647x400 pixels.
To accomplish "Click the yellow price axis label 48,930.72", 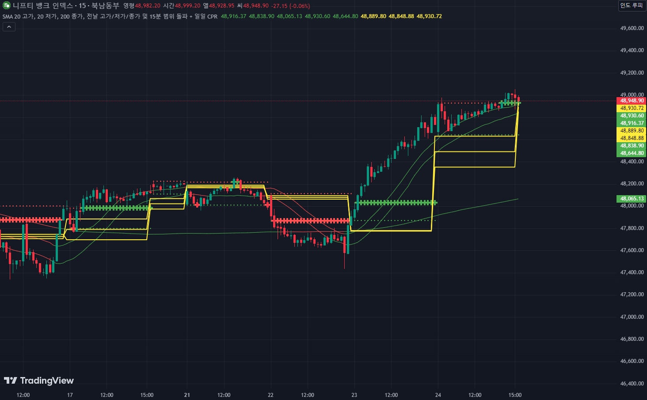I will (632, 108).
